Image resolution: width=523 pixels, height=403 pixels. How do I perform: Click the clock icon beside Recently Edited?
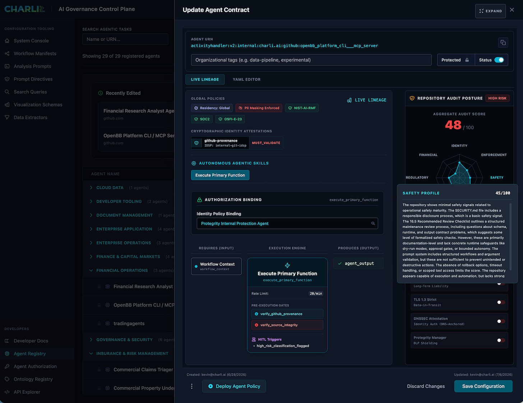click(x=101, y=93)
